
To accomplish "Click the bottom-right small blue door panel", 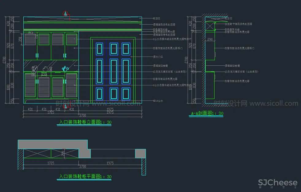I will point(126,93).
